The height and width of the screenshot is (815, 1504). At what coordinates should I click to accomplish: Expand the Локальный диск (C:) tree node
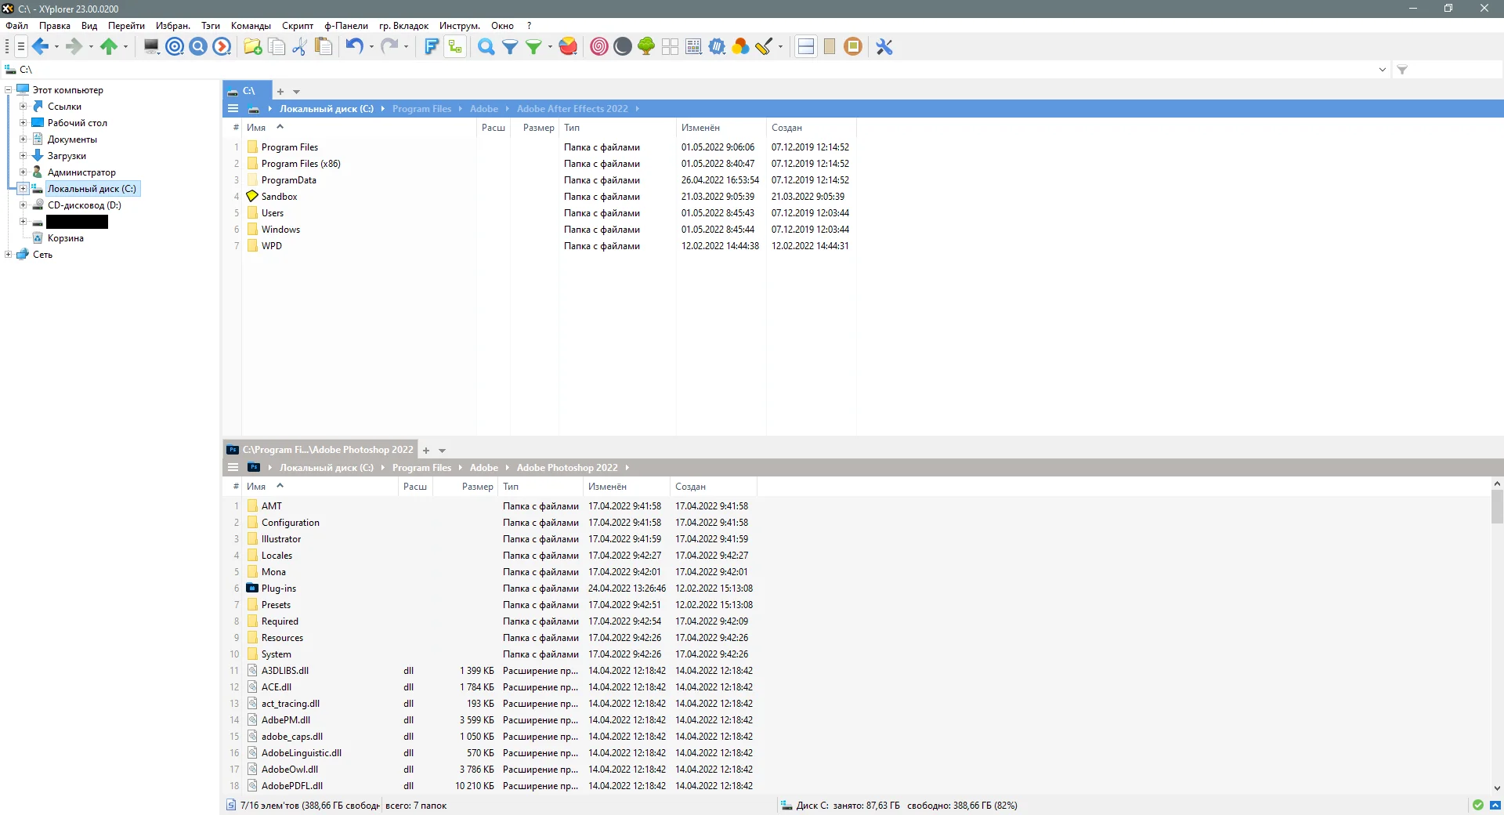[23, 189]
